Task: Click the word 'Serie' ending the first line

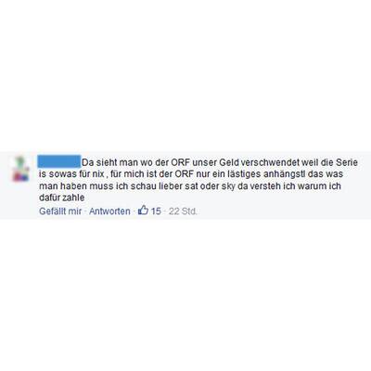Action: coord(347,162)
